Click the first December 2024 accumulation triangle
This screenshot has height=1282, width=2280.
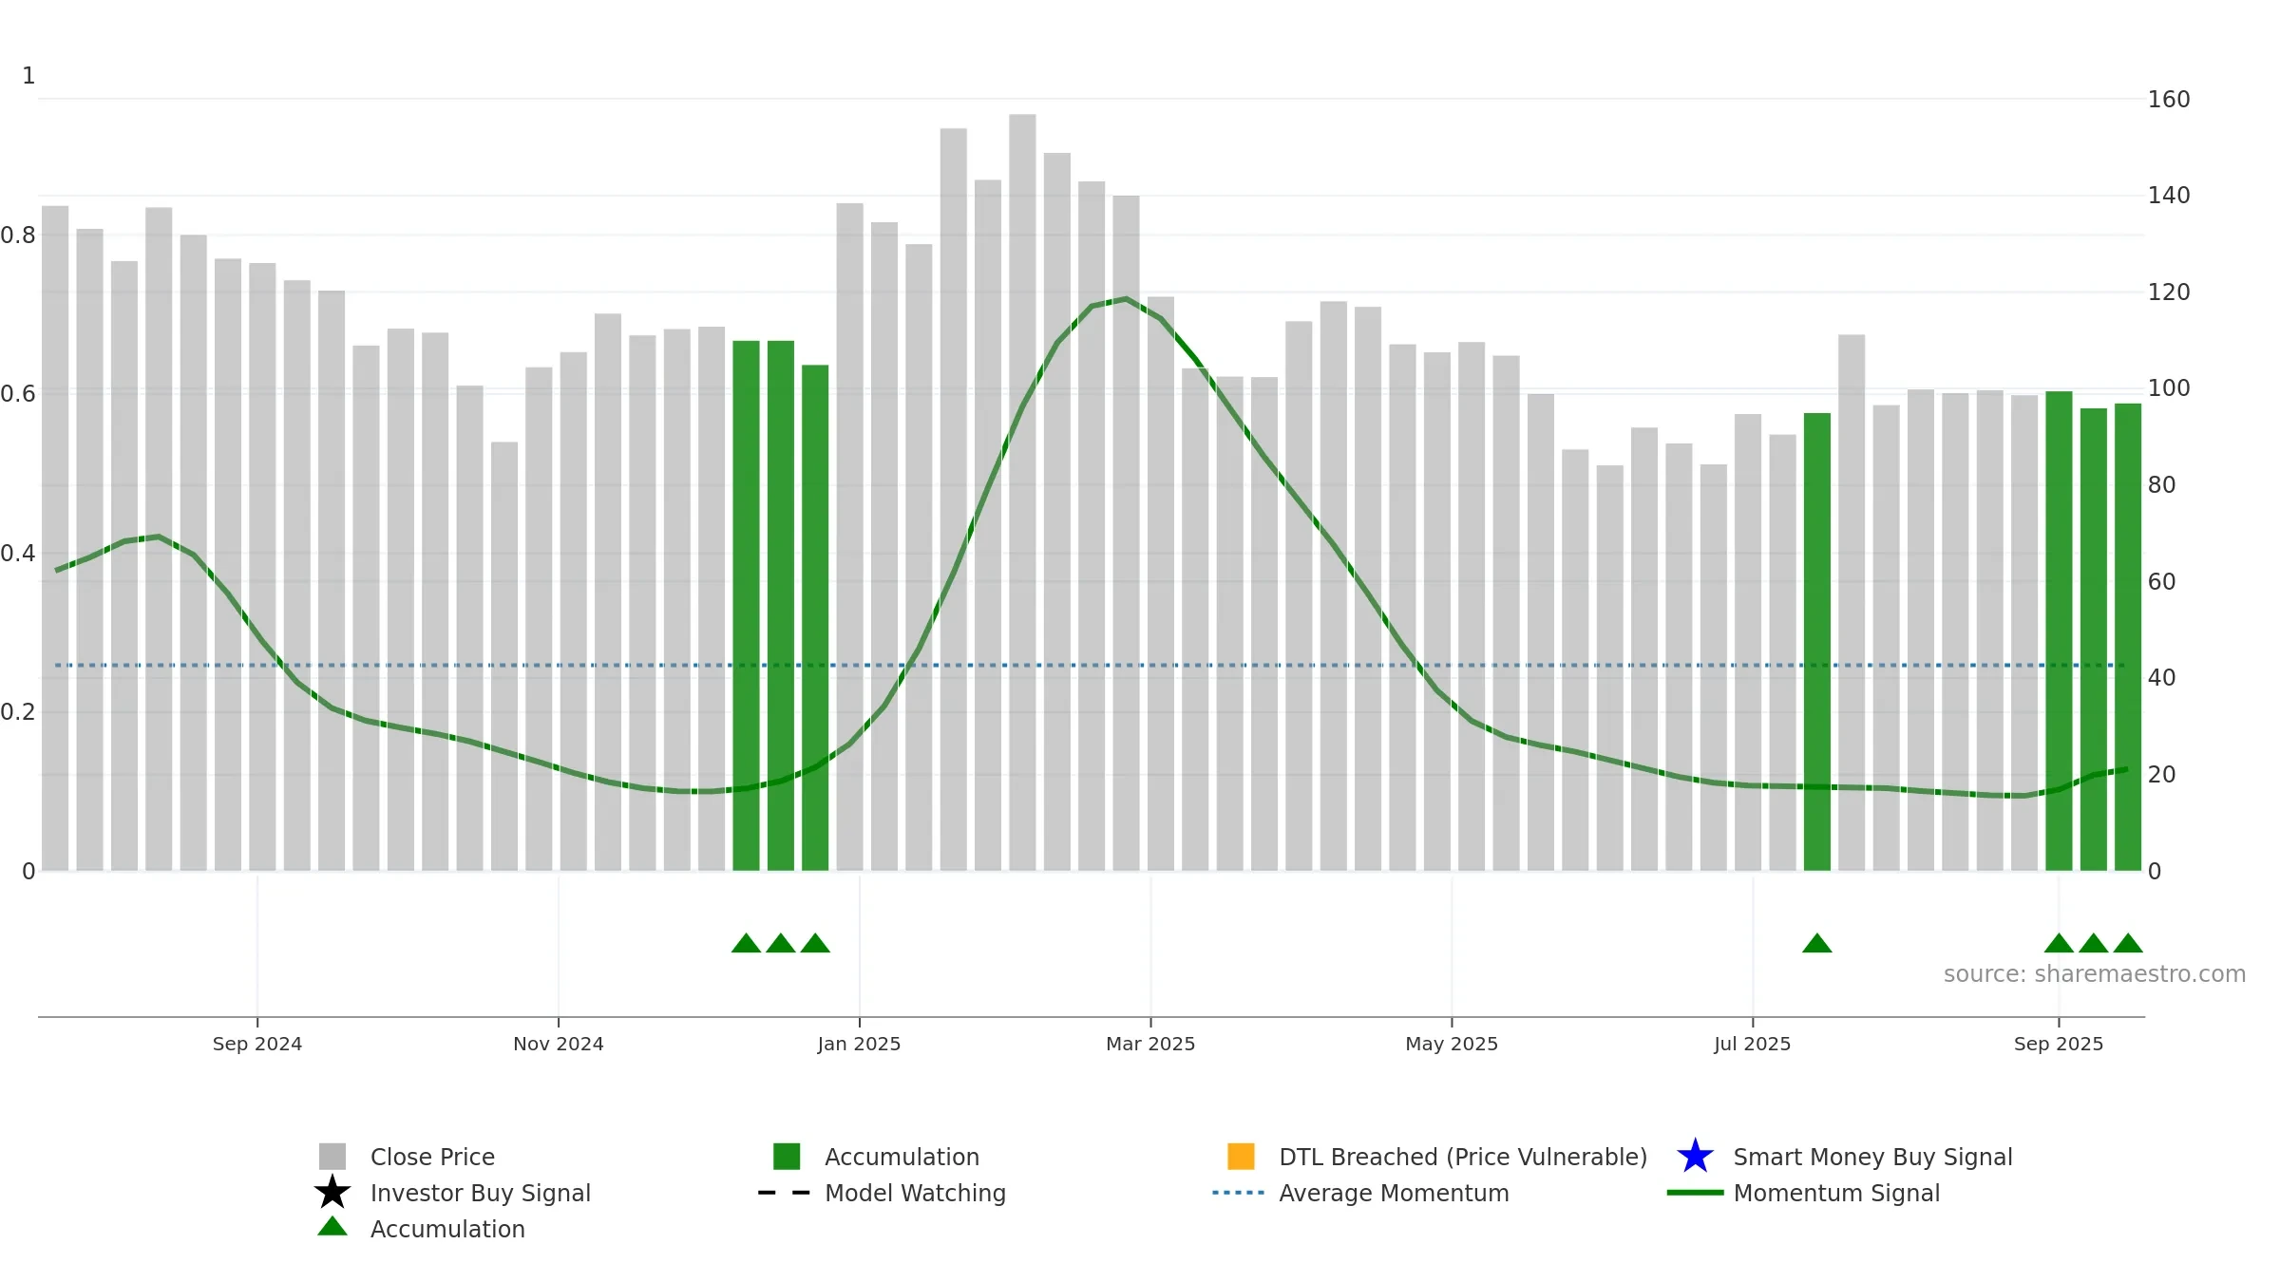[746, 943]
